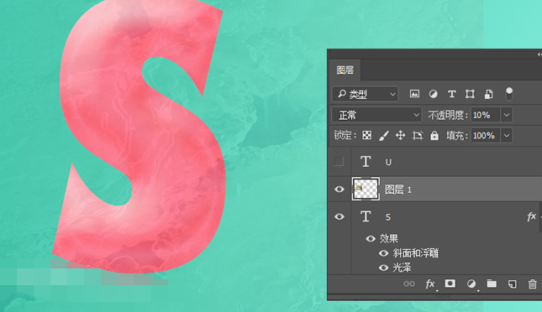Filter layers by shape icon

[x=470, y=94]
